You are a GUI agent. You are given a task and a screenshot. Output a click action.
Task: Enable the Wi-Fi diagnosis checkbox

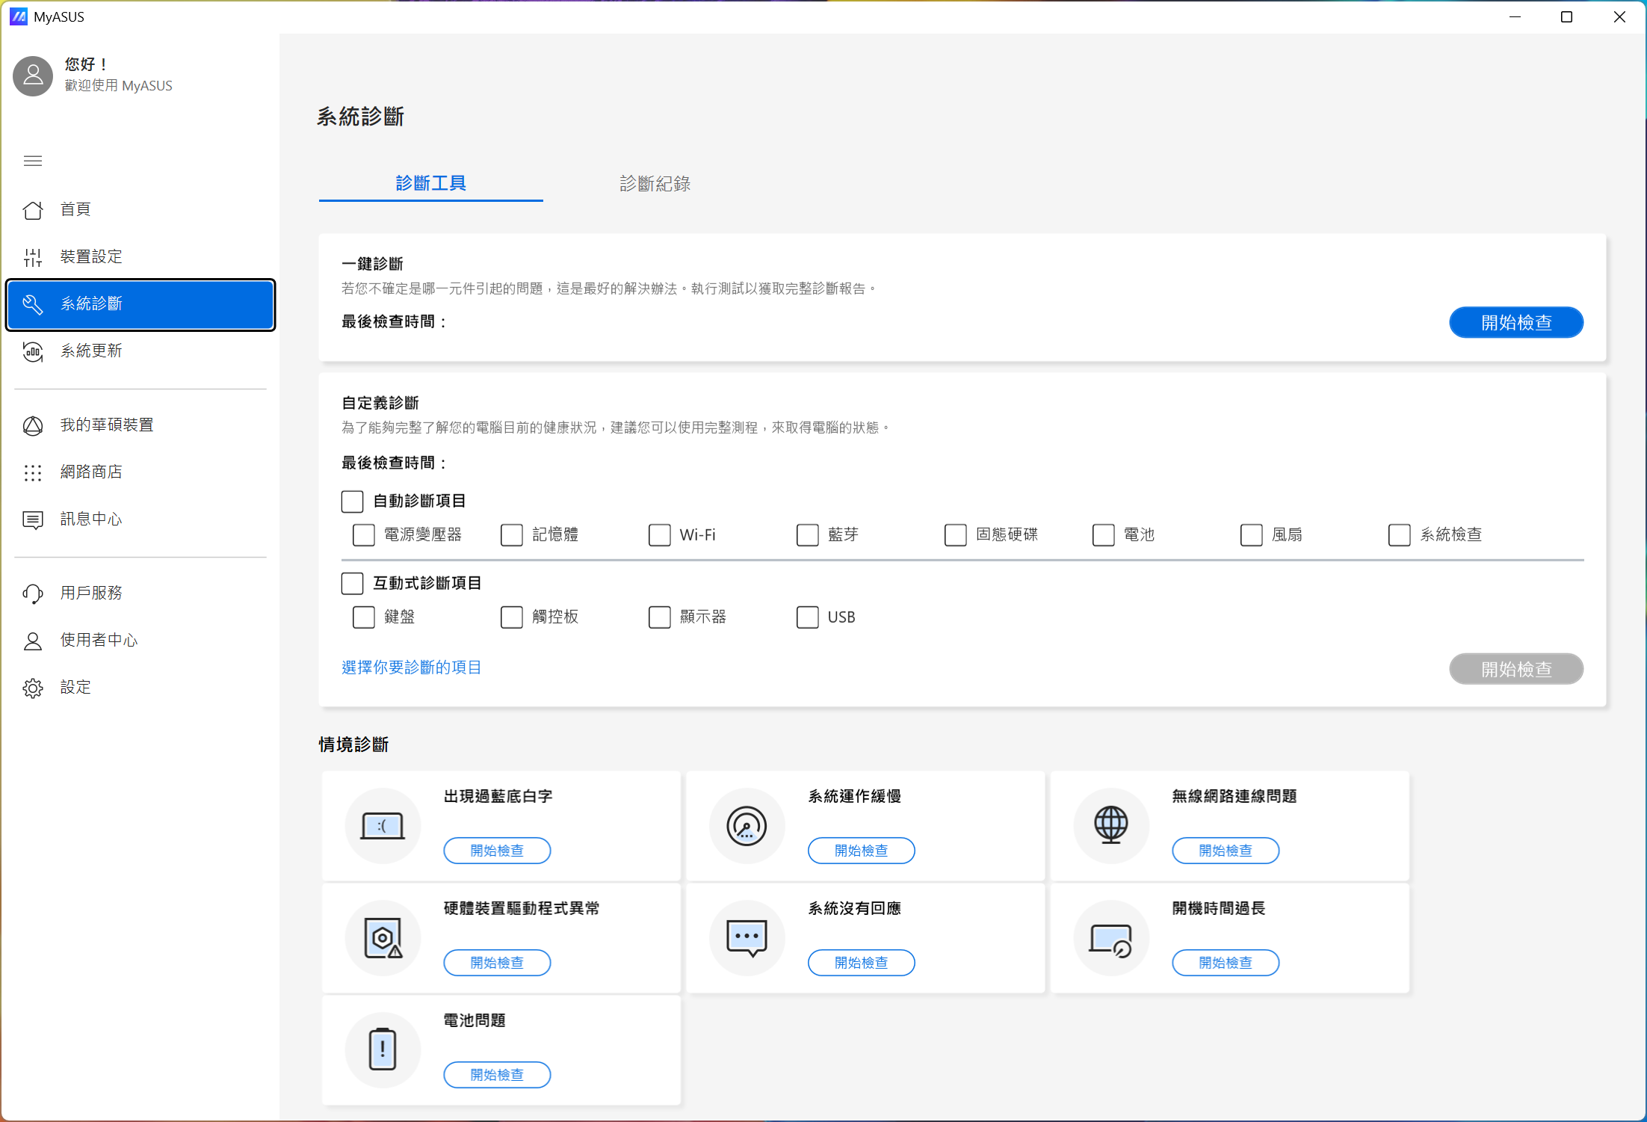pos(659,535)
